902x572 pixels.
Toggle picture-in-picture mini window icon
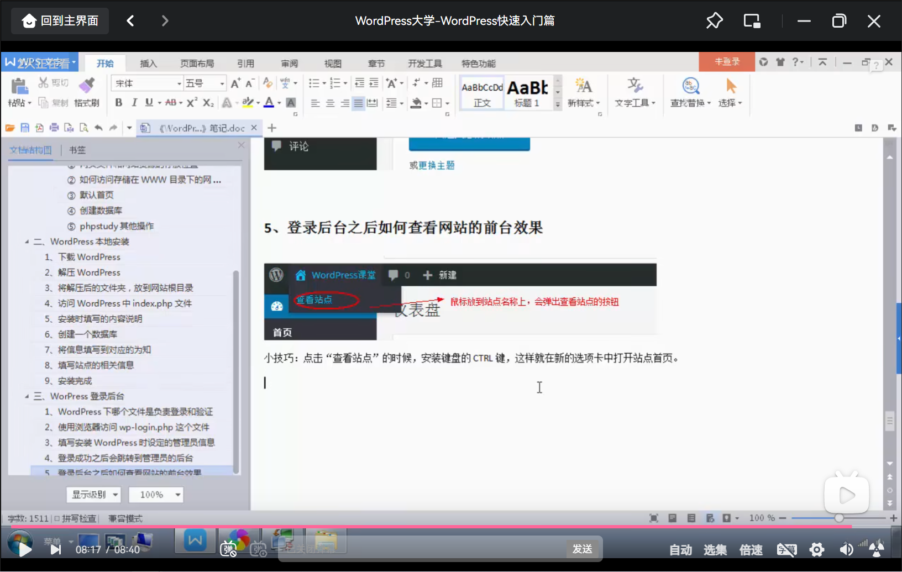coord(752,21)
